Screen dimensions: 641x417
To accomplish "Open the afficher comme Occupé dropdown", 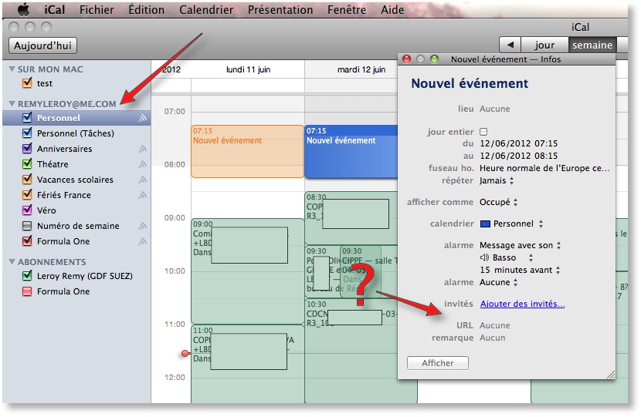I will (x=499, y=203).
